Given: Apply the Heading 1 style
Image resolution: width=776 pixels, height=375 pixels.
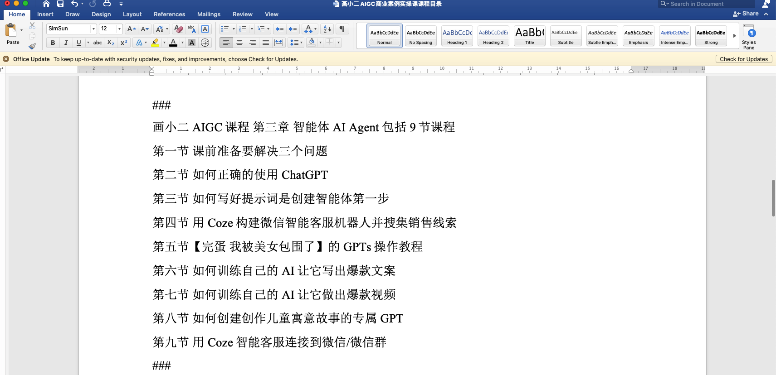Looking at the screenshot, I should [457, 36].
